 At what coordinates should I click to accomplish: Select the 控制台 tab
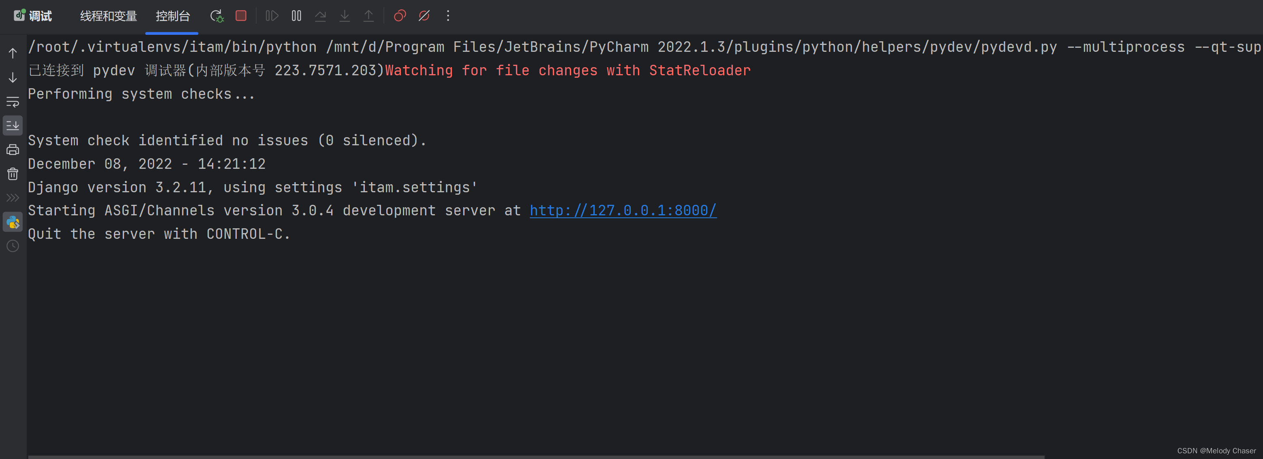click(172, 16)
